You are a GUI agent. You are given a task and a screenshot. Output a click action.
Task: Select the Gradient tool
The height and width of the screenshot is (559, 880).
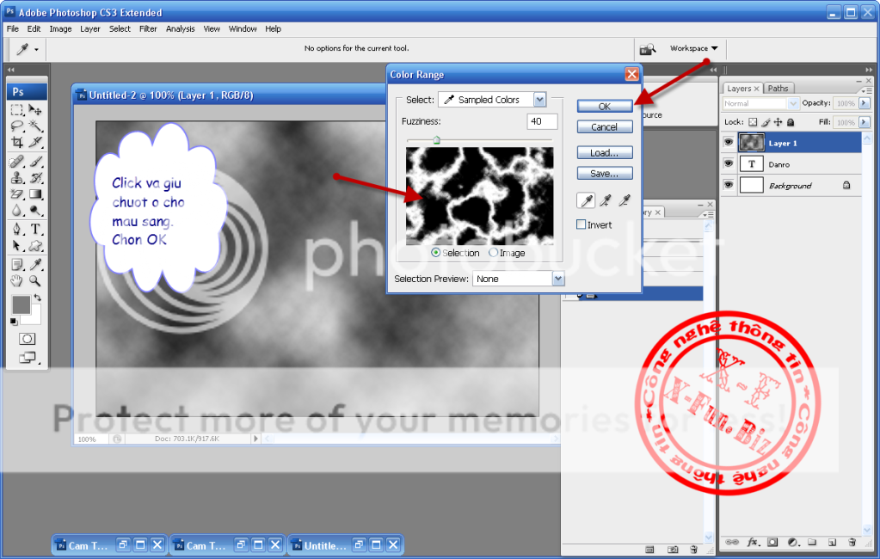[35, 194]
